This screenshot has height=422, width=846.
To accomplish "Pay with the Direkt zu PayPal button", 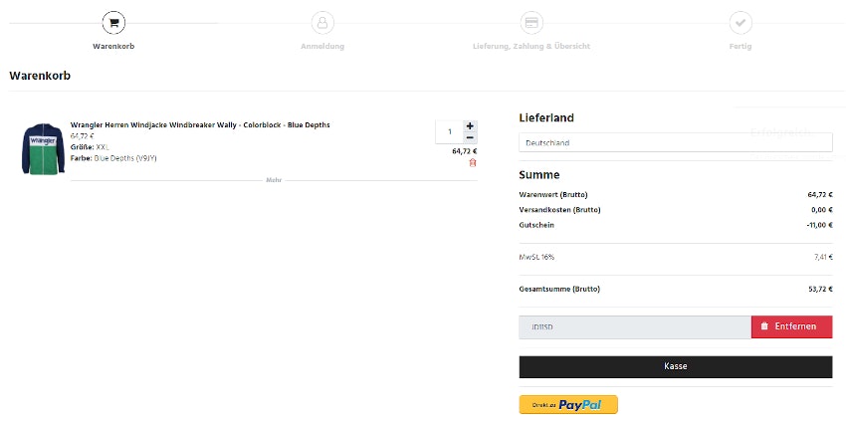I will [568, 405].
